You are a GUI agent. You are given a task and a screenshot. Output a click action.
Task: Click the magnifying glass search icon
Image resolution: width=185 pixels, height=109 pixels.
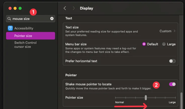(9, 19)
